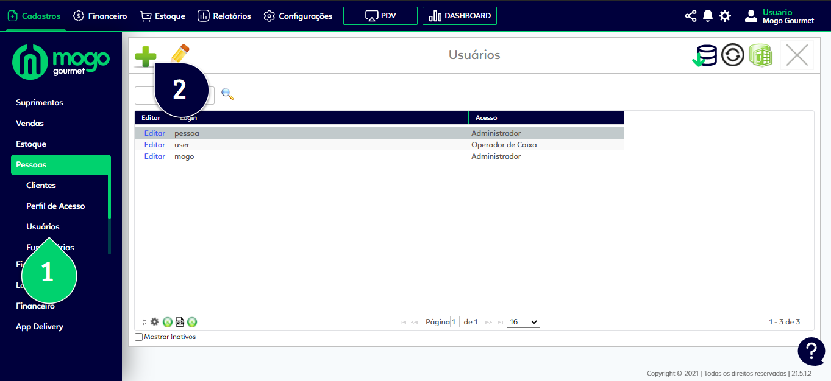
Task: Go to the next page of results
Action: tap(488, 322)
